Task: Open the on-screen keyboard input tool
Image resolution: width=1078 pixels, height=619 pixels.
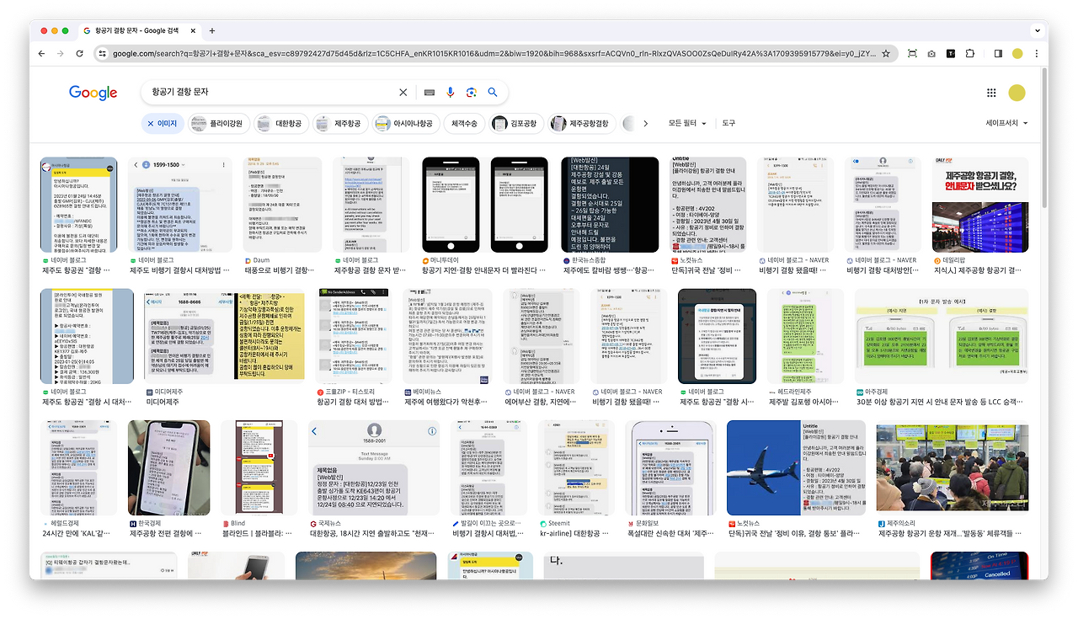Action: (430, 92)
